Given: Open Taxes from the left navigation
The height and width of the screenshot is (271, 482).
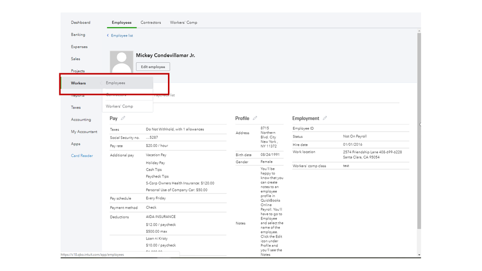Looking at the screenshot, I should pos(76,108).
